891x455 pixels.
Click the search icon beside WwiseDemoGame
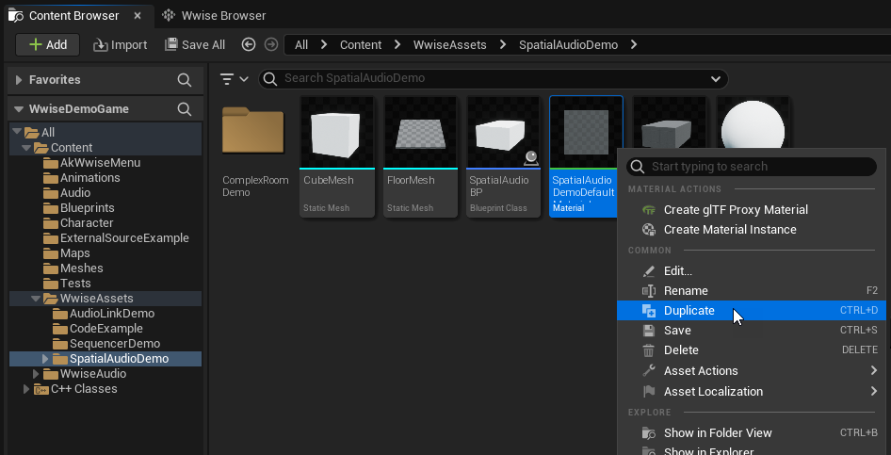pyautogui.click(x=185, y=109)
